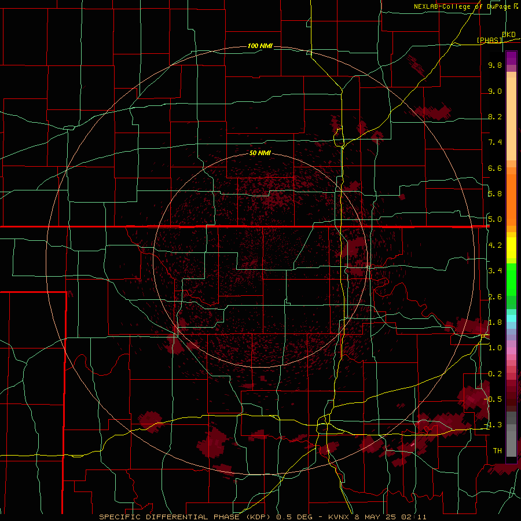The width and height of the screenshot is (521, 521).
Task: Click the 1.8 scale value
Action: point(495,322)
